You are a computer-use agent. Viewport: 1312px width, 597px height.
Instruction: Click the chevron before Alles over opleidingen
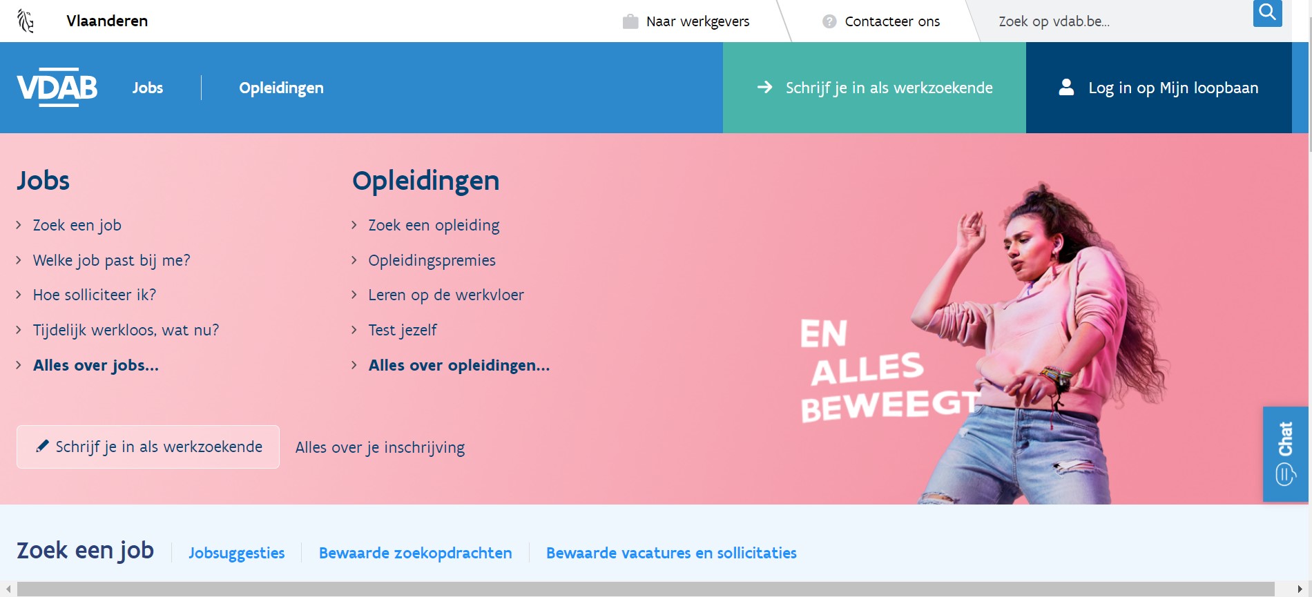[x=354, y=365]
